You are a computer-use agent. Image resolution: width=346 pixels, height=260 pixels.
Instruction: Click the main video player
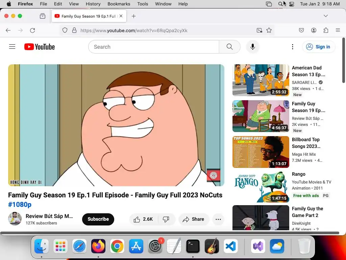[116, 125]
